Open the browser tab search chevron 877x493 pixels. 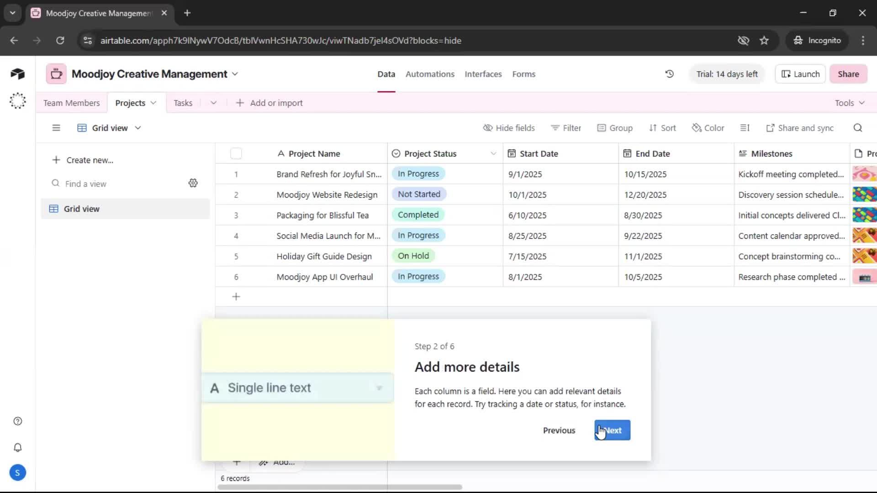coord(13,13)
